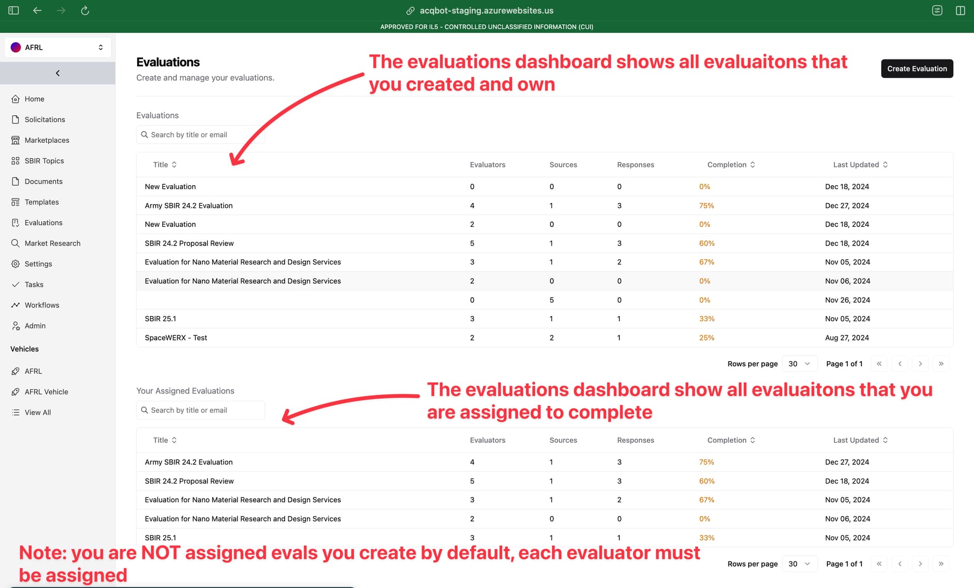Click the link icon beside the URL
Screen dimensions: 974x588
410,11
